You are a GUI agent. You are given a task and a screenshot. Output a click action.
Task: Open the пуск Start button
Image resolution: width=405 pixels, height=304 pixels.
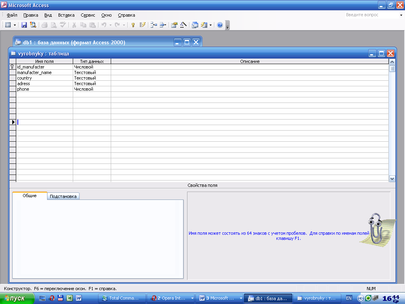pos(17,298)
